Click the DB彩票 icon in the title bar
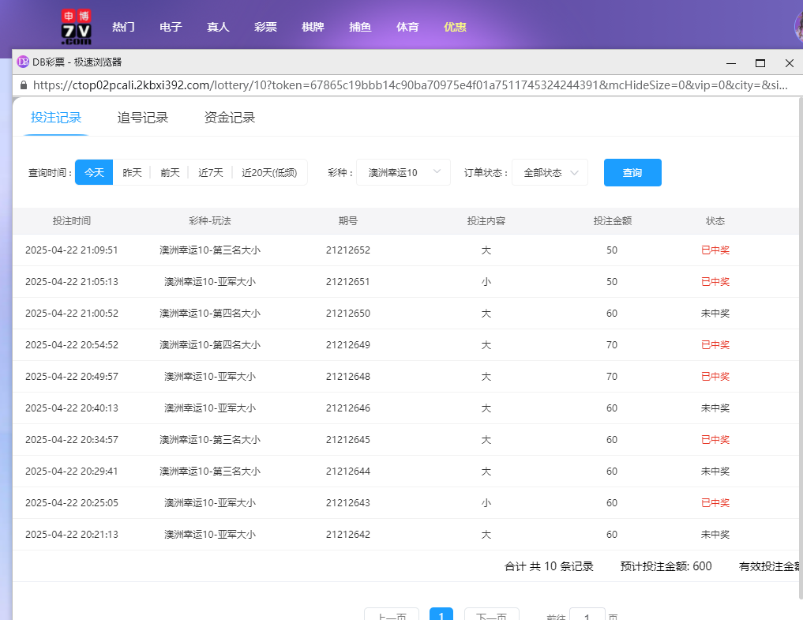This screenshot has width=803, height=620. [24, 62]
